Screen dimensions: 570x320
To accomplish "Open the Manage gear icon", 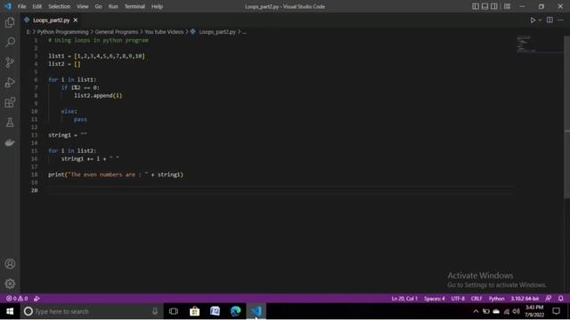I will (x=10, y=284).
